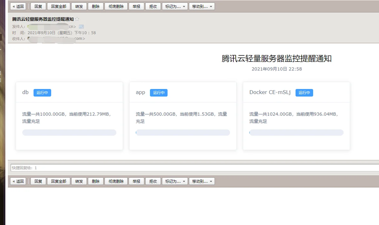Star this email next to the subject
379x225 pixels.
(x=77, y=19)
